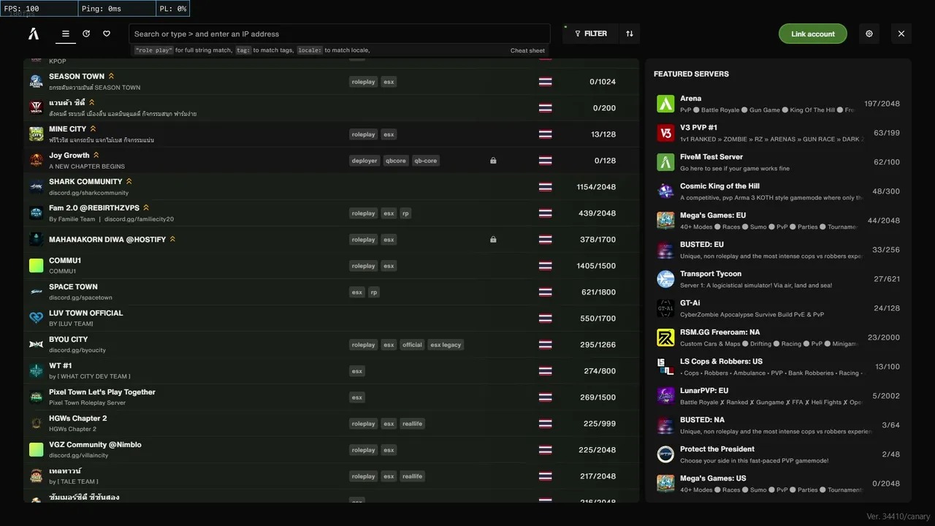Click the lock icon on Joy Growth row
The height and width of the screenshot is (526, 935).
click(x=493, y=161)
